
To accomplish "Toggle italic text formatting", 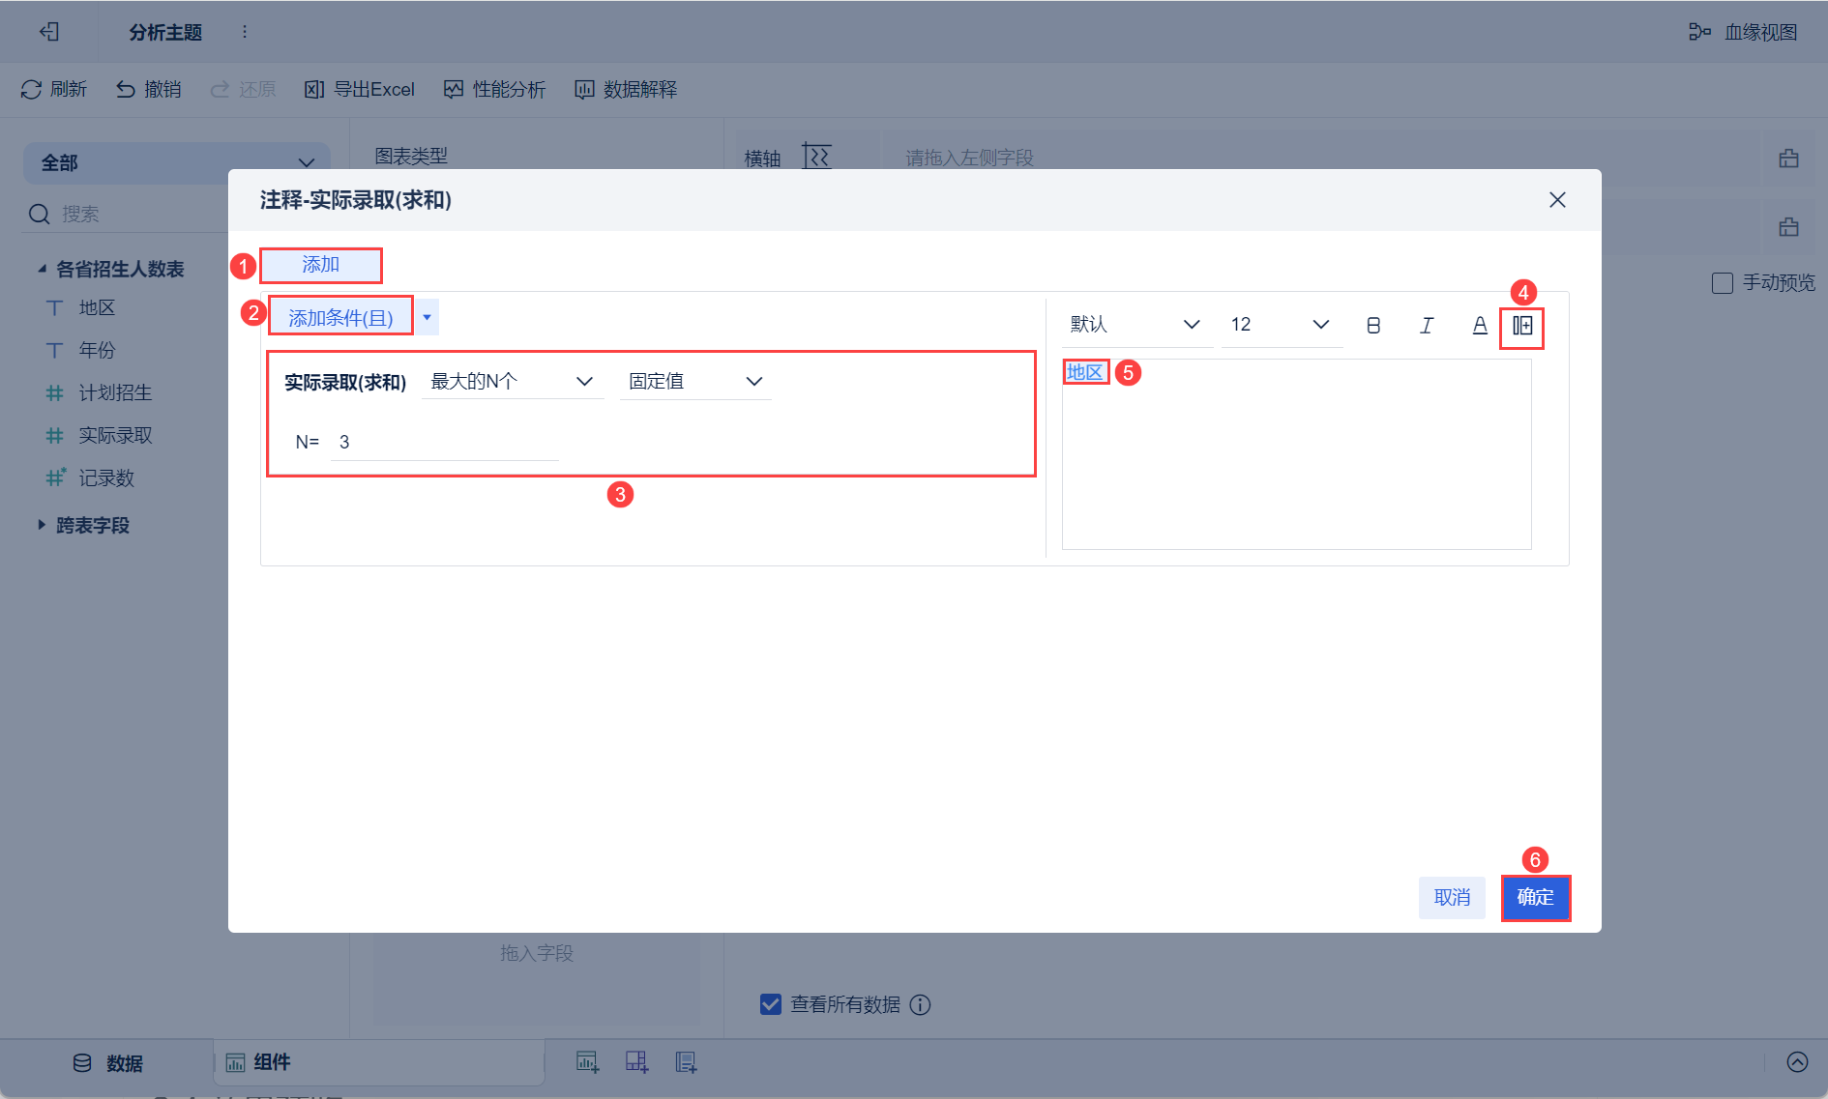I will pyautogui.click(x=1427, y=326).
